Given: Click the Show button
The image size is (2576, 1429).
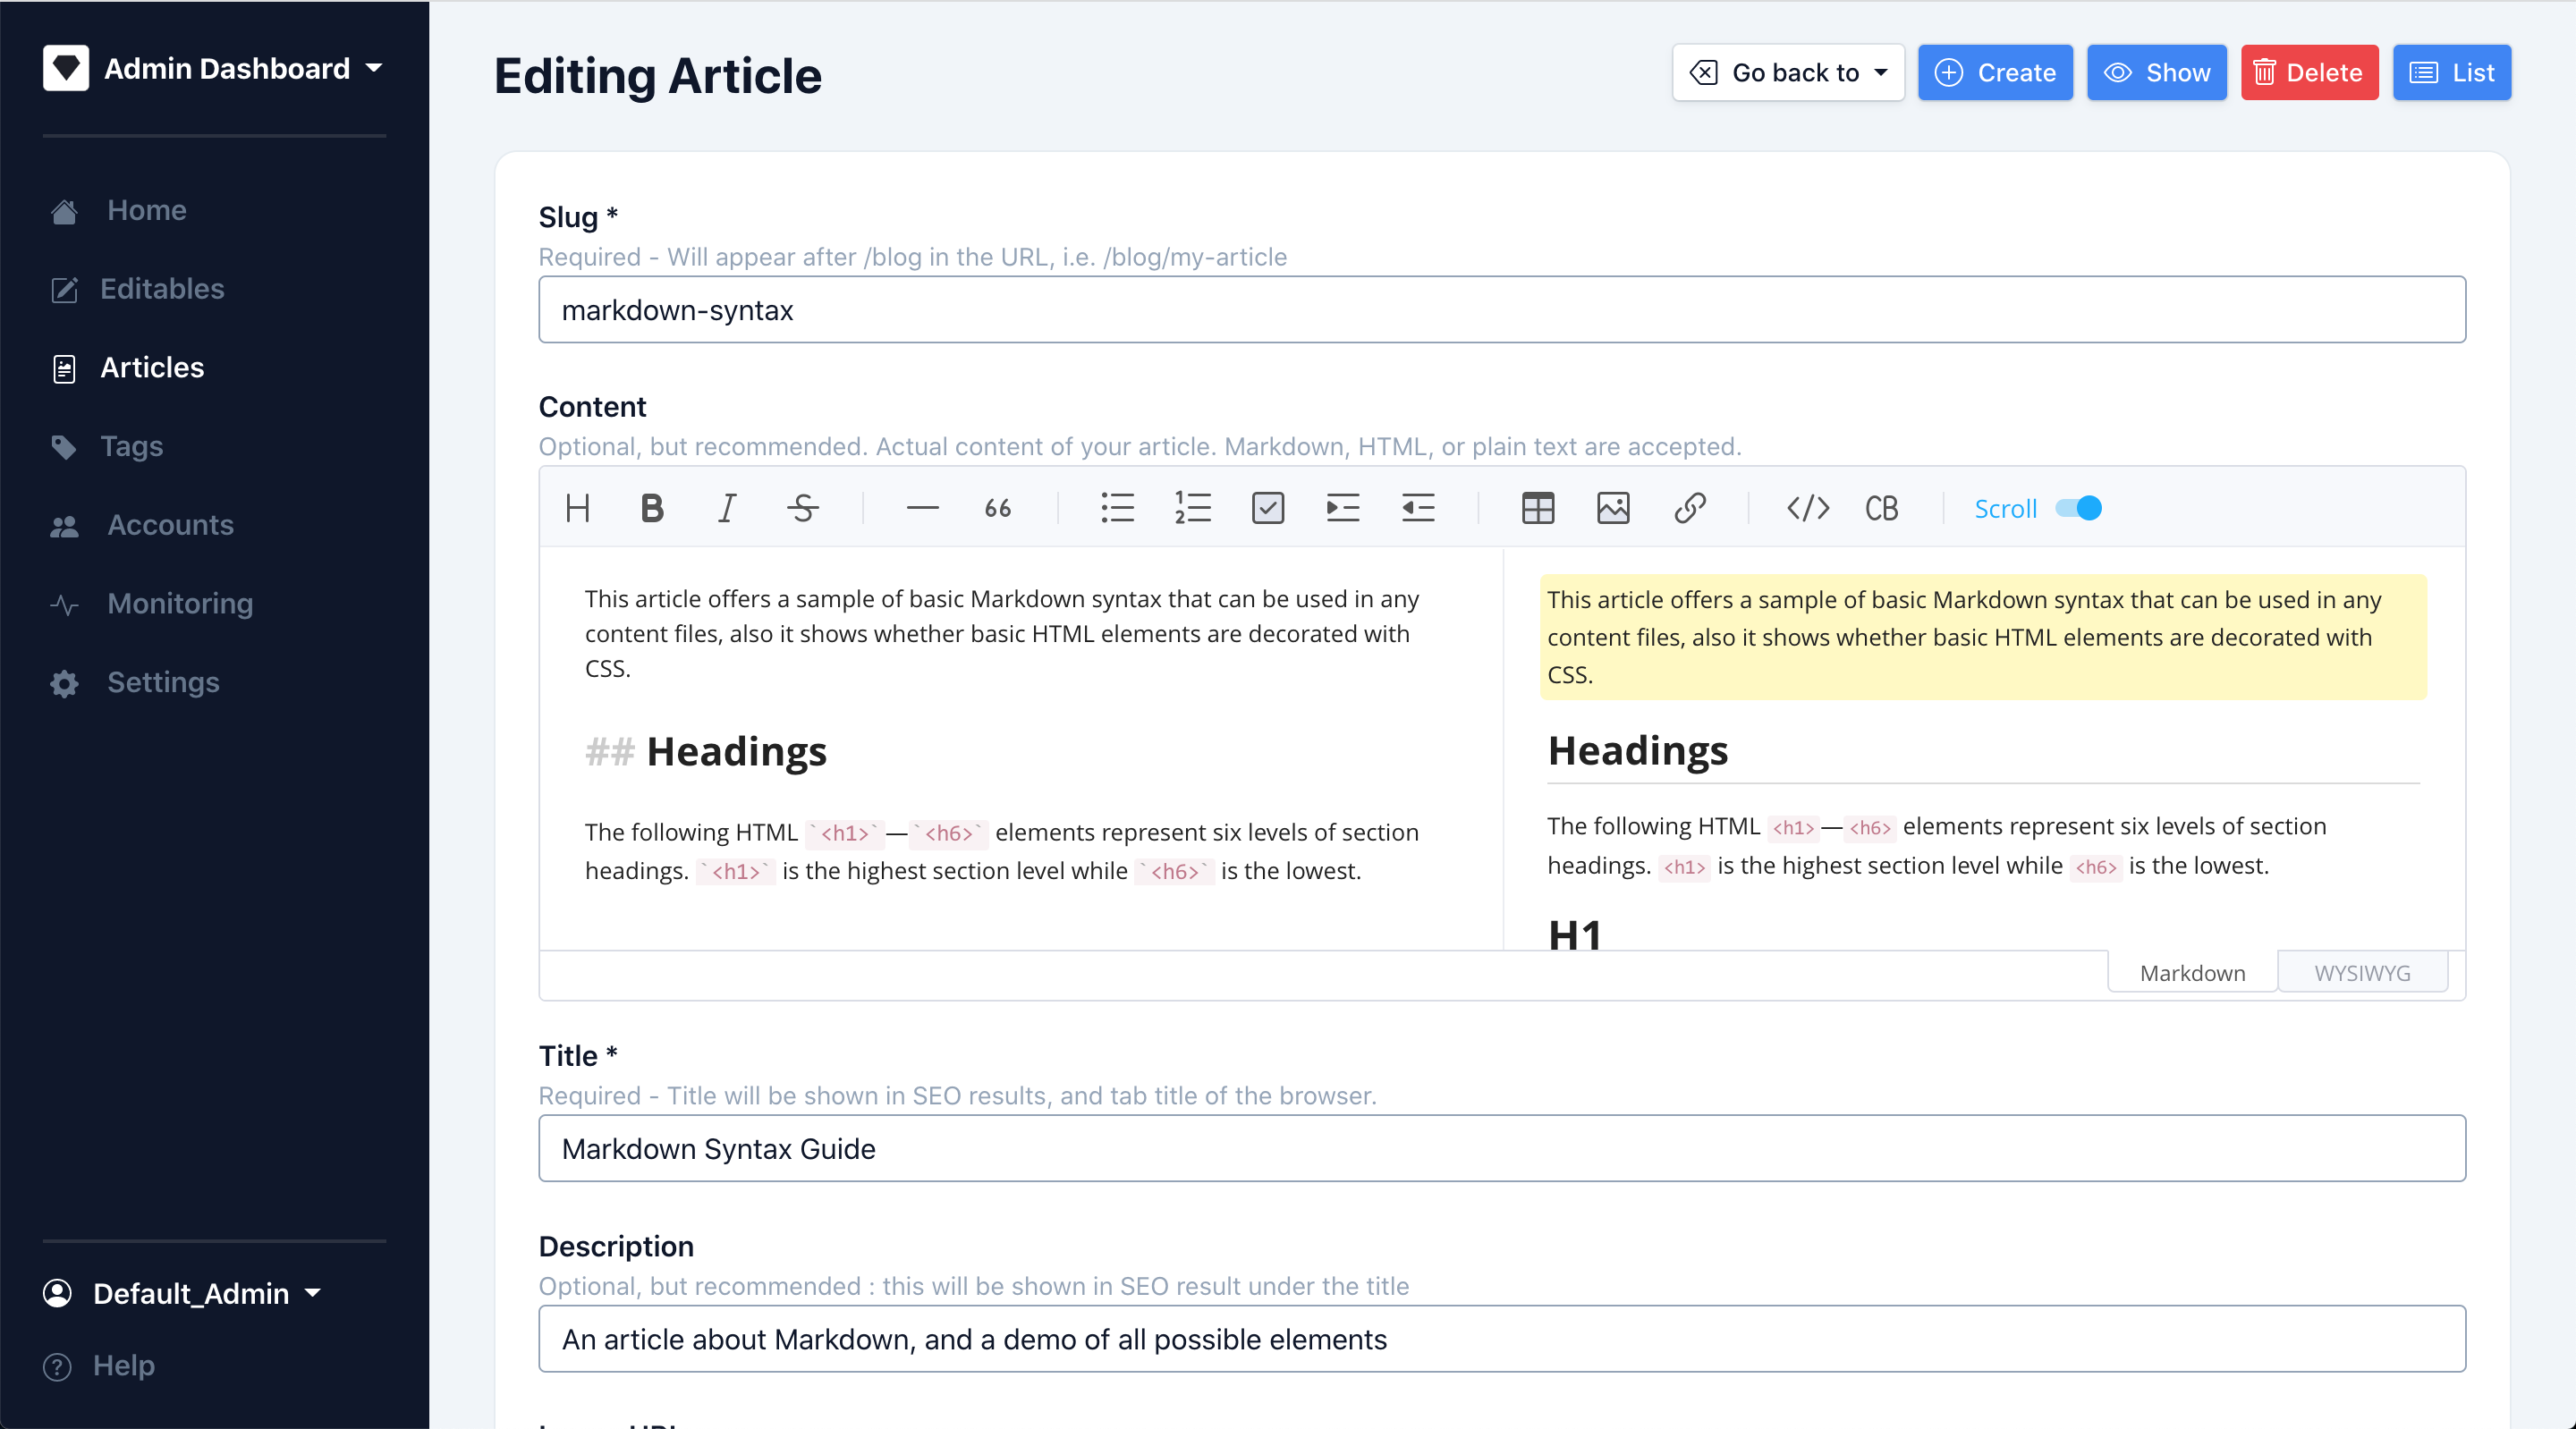Looking at the screenshot, I should pos(2157,72).
